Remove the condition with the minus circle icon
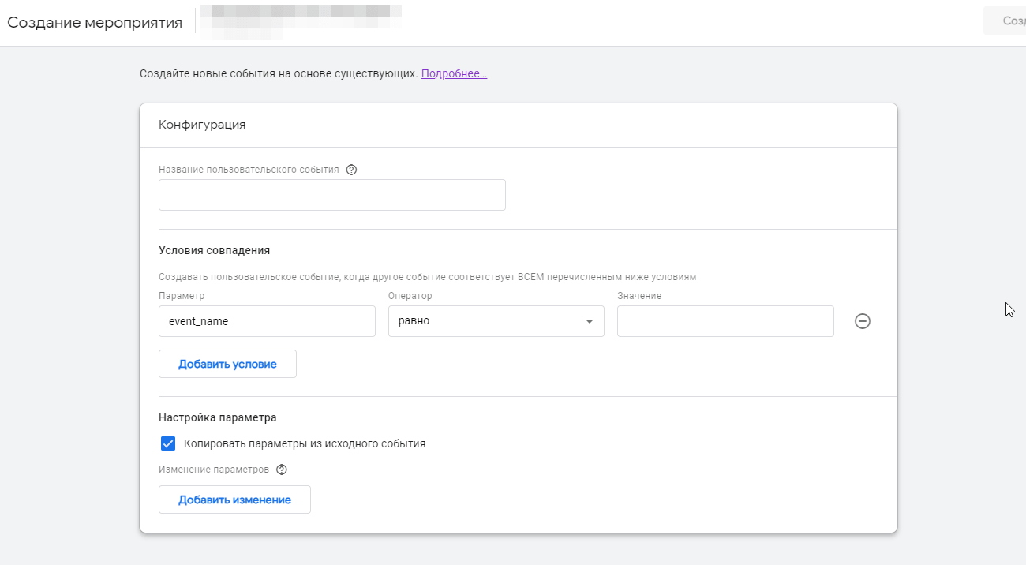The width and height of the screenshot is (1026, 565). [863, 321]
